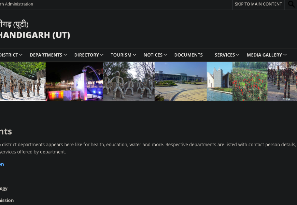Open the Documents menu item
The height and width of the screenshot is (205, 297).
coord(188,55)
